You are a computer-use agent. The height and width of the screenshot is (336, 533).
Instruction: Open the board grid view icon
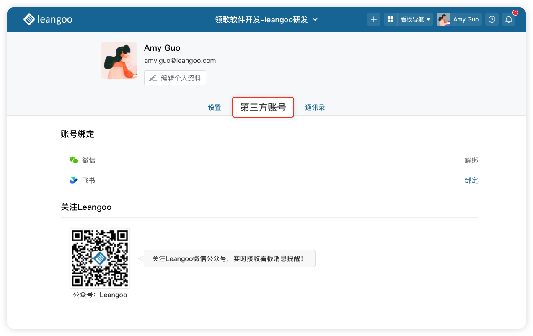click(390, 19)
